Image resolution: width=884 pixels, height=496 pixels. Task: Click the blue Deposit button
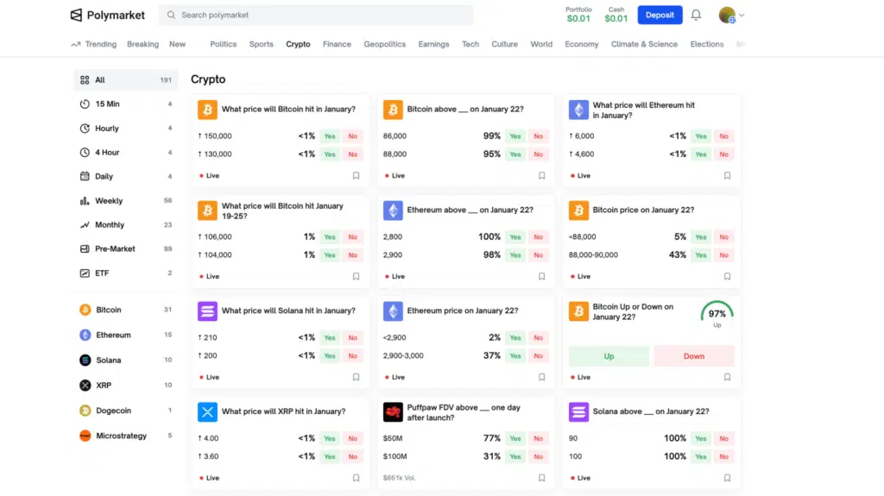pos(660,16)
